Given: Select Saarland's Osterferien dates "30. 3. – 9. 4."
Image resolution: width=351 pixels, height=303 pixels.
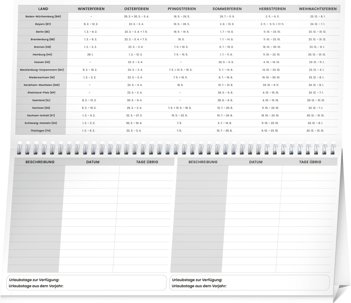Looking at the screenshot, I should pyautogui.click(x=135, y=100).
